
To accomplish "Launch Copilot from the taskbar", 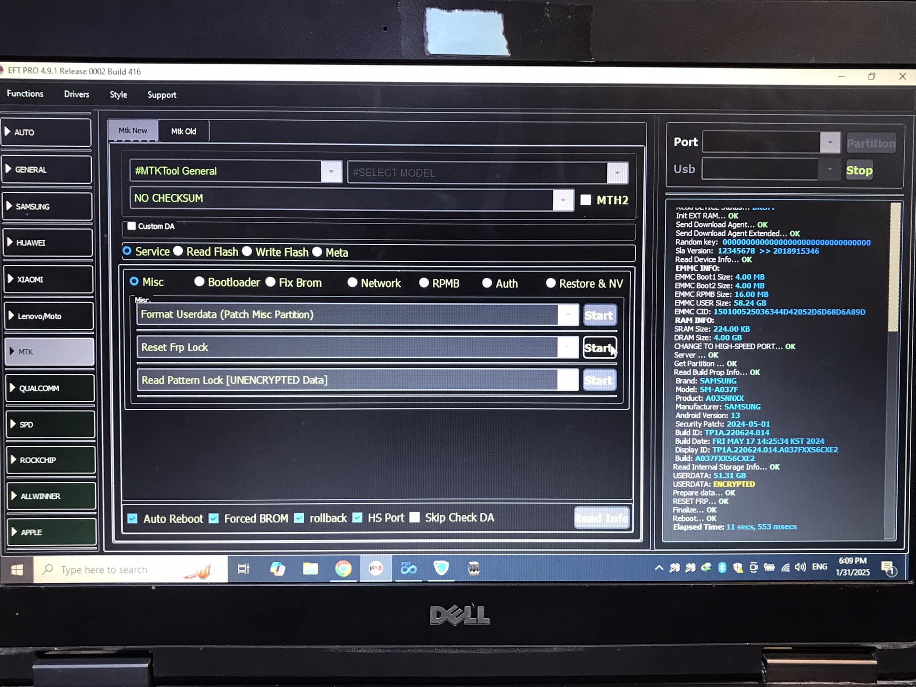I will tap(278, 569).
